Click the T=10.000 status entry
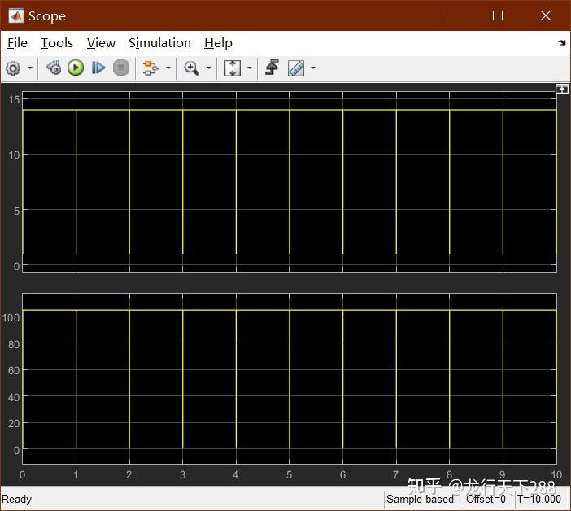Screen dimensions: 571x511 [x=539, y=499]
